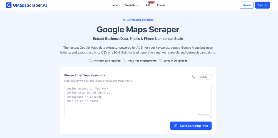Open the English language dropdown
Viewport: 278px width, 138px height.
pyautogui.click(x=204, y=77)
